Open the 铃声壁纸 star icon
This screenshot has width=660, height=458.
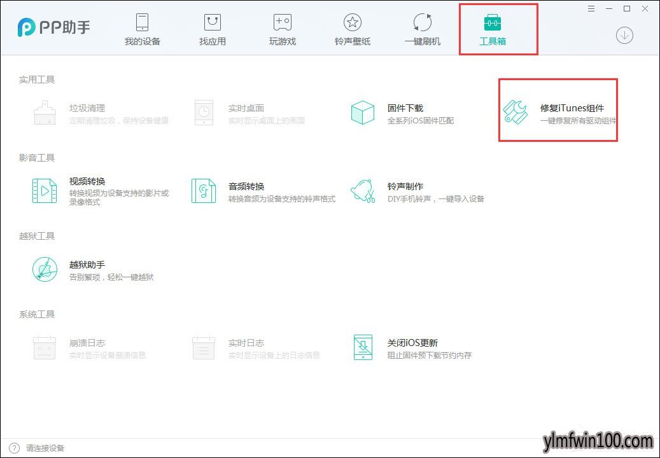(353, 22)
